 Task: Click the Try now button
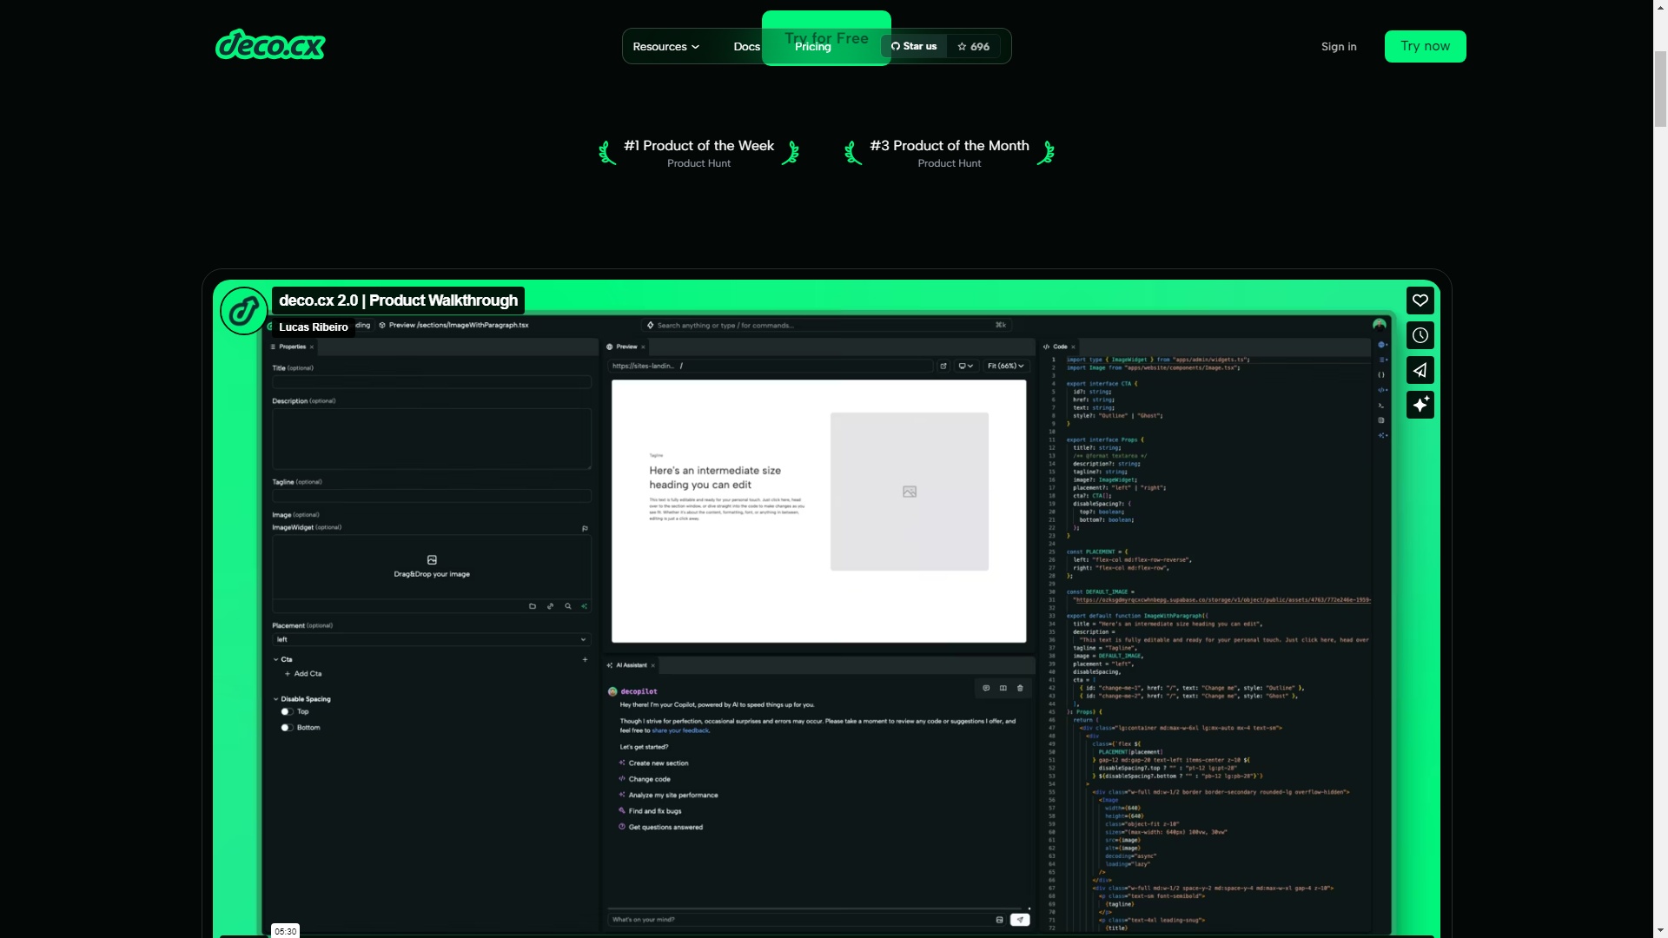(1425, 46)
